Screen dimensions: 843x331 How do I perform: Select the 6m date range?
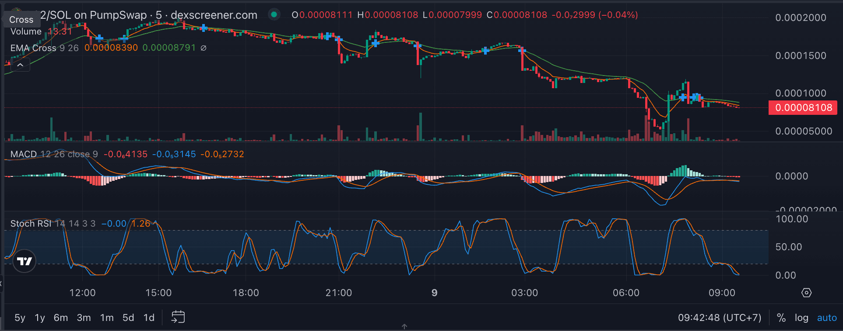point(61,317)
